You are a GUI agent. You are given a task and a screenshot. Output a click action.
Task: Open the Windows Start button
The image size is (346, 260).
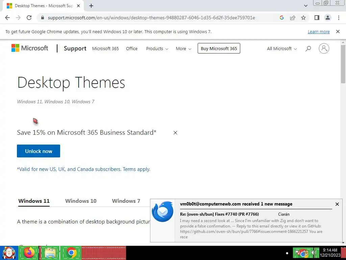point(9,253)
